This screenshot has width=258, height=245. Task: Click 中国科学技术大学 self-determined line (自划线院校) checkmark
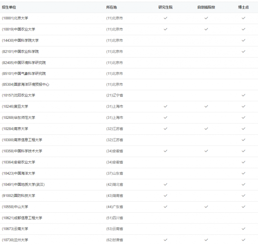click(206, 151)
